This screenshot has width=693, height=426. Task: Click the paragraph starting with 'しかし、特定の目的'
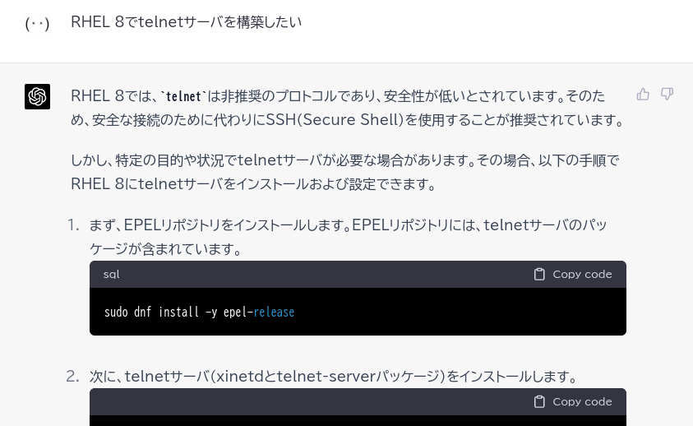click(345, 172)
